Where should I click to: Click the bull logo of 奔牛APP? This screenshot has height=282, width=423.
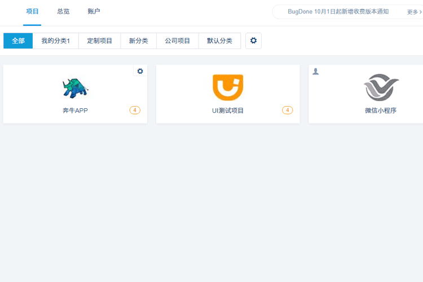pos(75,87)
